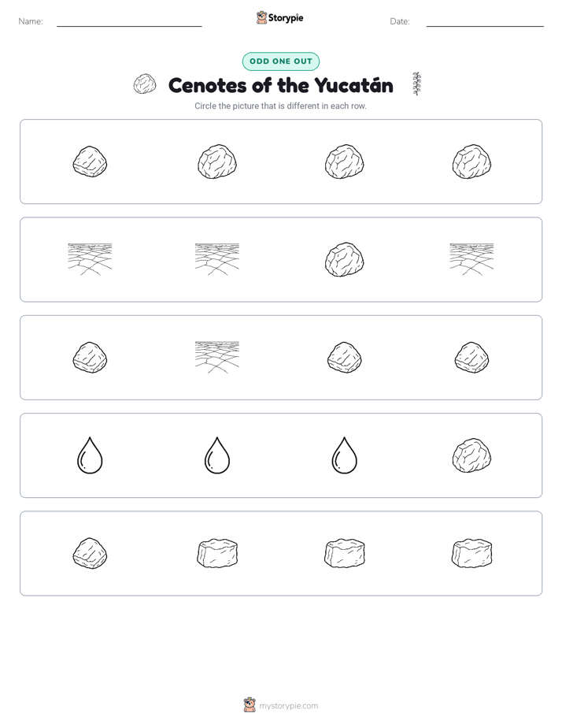The height and width of the screenshot is (728, 562).
Task: Circle the cracked ground in row three
Action: 217,358
